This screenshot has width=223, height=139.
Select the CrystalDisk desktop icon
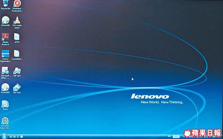point(17,55)
